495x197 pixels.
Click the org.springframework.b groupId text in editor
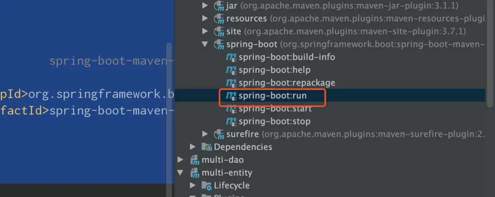(101, 94)
